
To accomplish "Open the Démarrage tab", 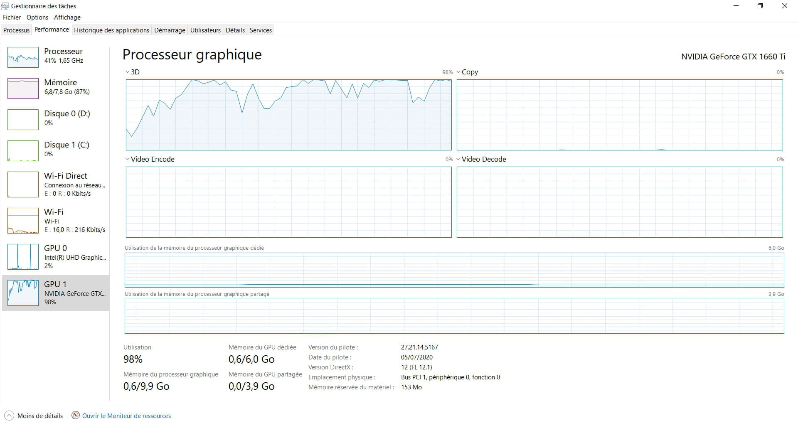I will 170,30.
